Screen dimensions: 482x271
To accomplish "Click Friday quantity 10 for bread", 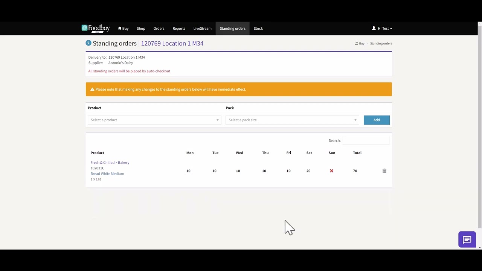I will [x=288, y=171].
